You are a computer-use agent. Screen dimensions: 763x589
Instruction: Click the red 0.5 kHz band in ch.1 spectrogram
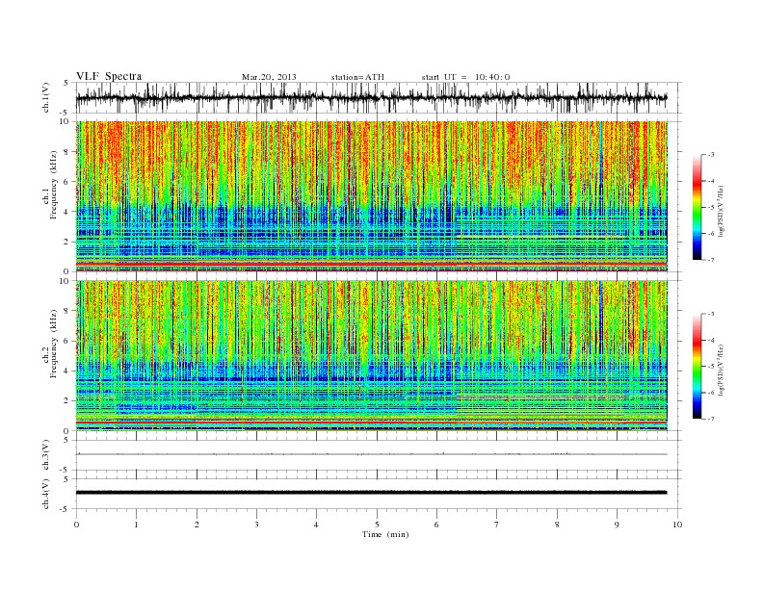coord(372,264)
